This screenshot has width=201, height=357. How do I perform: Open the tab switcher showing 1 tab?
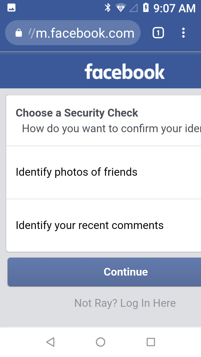pos(158,33)
